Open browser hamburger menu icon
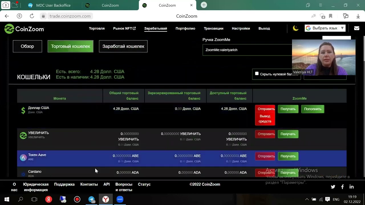 321,5
